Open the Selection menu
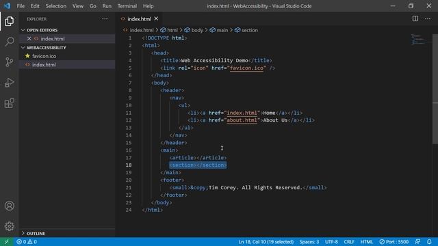The width and height of the screenshot is (438, 246). pos(56,6)
